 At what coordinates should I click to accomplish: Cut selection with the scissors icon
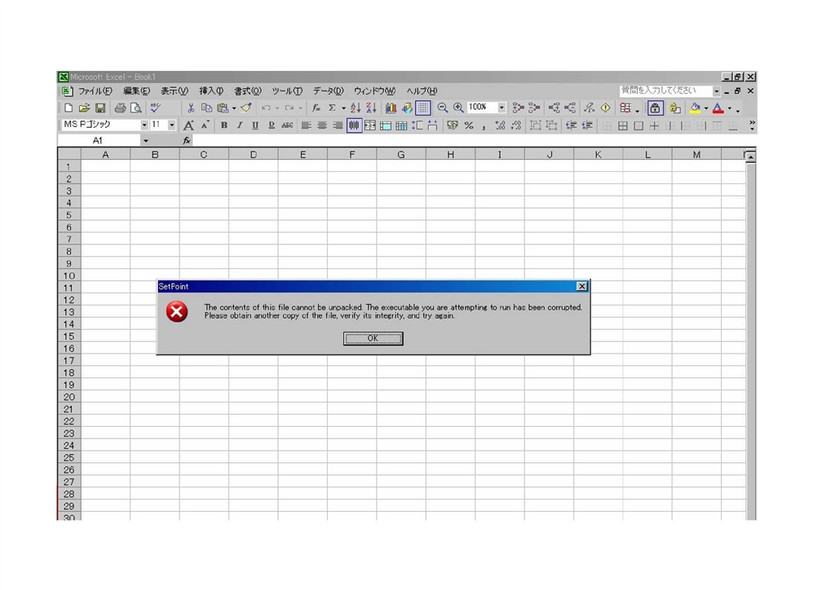pos(191,108)
